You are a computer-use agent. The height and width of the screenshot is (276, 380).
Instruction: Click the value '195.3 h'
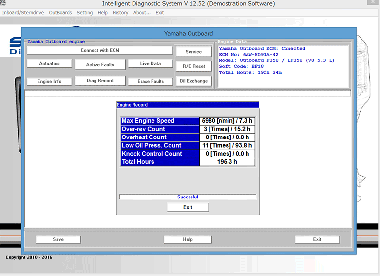click(x=227, y=162)
